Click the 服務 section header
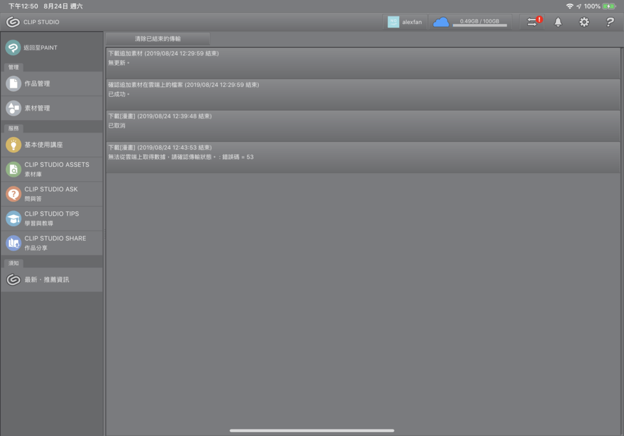 (x=14, y=129)
